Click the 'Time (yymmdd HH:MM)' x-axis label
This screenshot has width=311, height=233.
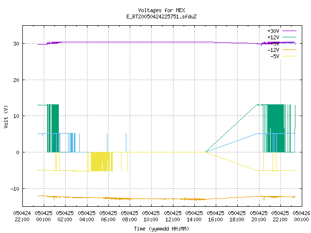[x=161, y=229]
